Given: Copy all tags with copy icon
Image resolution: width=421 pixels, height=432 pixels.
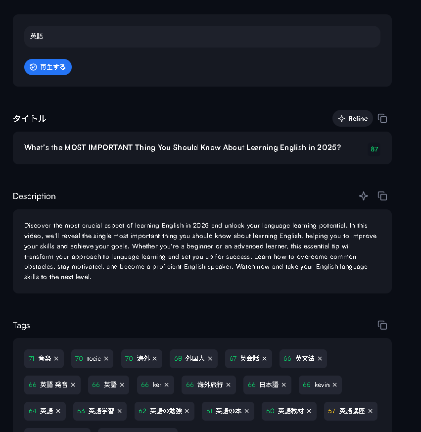Looking at the screenshot, I should point(382,325).
